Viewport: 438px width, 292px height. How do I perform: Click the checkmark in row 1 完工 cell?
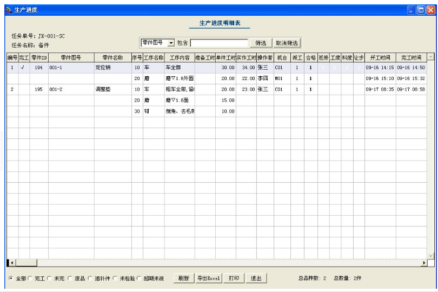point(23,68)
